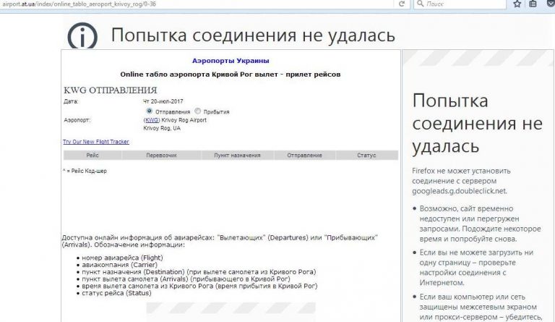This screenshot has height=322, width=555.
Task: Open Try Our New Flight Tracker link
Action: [95, 142]
